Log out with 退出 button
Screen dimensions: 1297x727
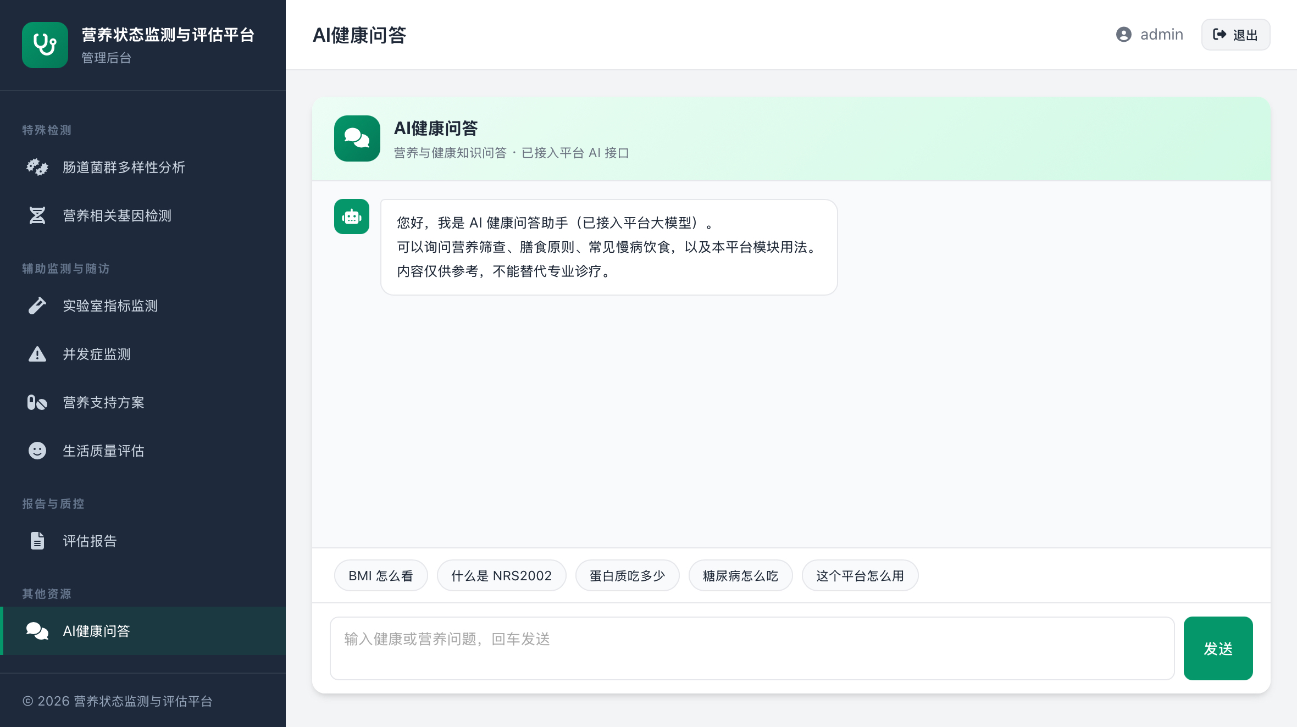(x=1235, y=35)
